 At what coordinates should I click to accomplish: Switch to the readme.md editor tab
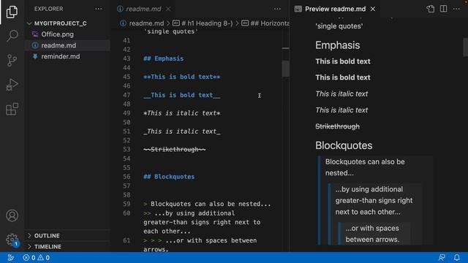[143, 9]
